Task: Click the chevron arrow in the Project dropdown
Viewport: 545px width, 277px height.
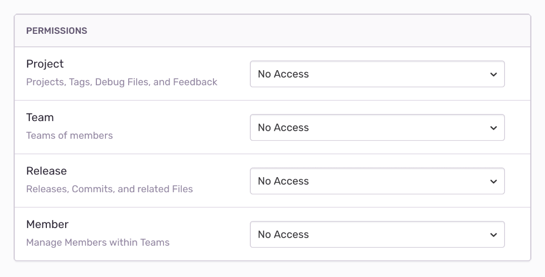Action: coord(494,74)
